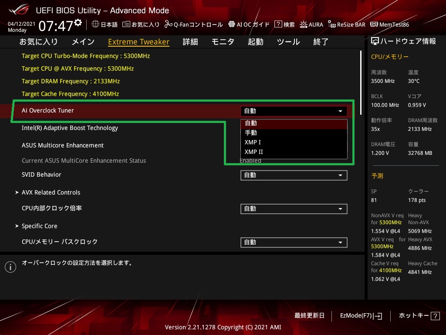Open CPU/メモリー バスクロック dropdown

pyautogui.click(x=294, y=243)
